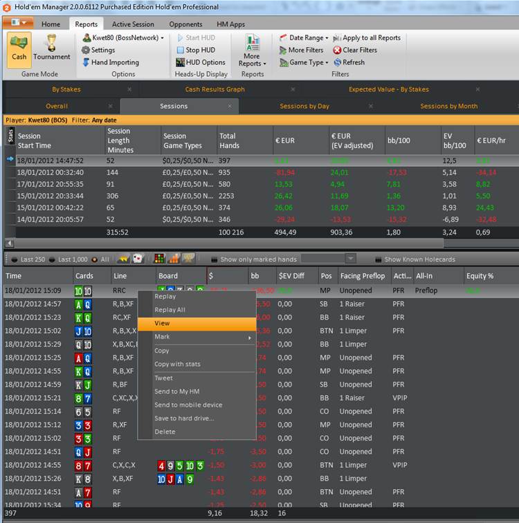This screenshot has width=519, height=523.
Task: Click Stop HUD
Action: (x=196, y=50)
